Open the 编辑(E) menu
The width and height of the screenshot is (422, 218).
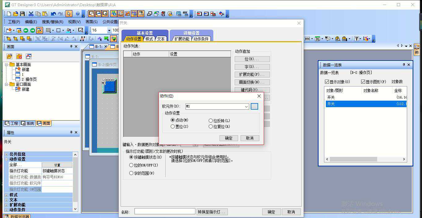click(x=31, y=22)
